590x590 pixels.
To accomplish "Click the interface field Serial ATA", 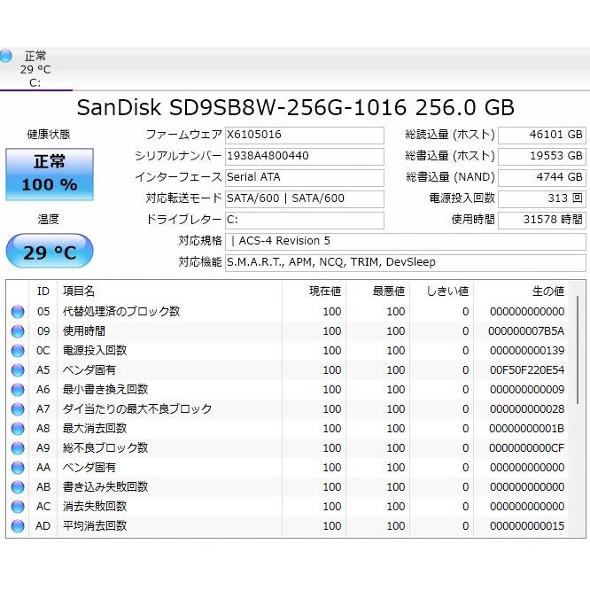I will point(304,177).
